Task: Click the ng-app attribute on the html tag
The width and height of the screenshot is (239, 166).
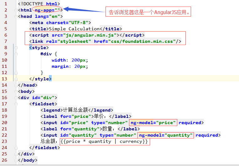Action: click(x=48, y=10)
